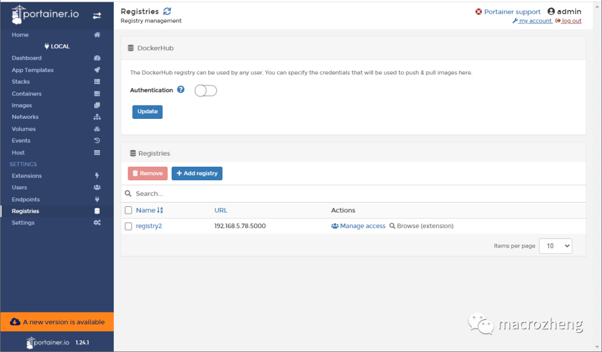Open the Extensions menu item

27,176
